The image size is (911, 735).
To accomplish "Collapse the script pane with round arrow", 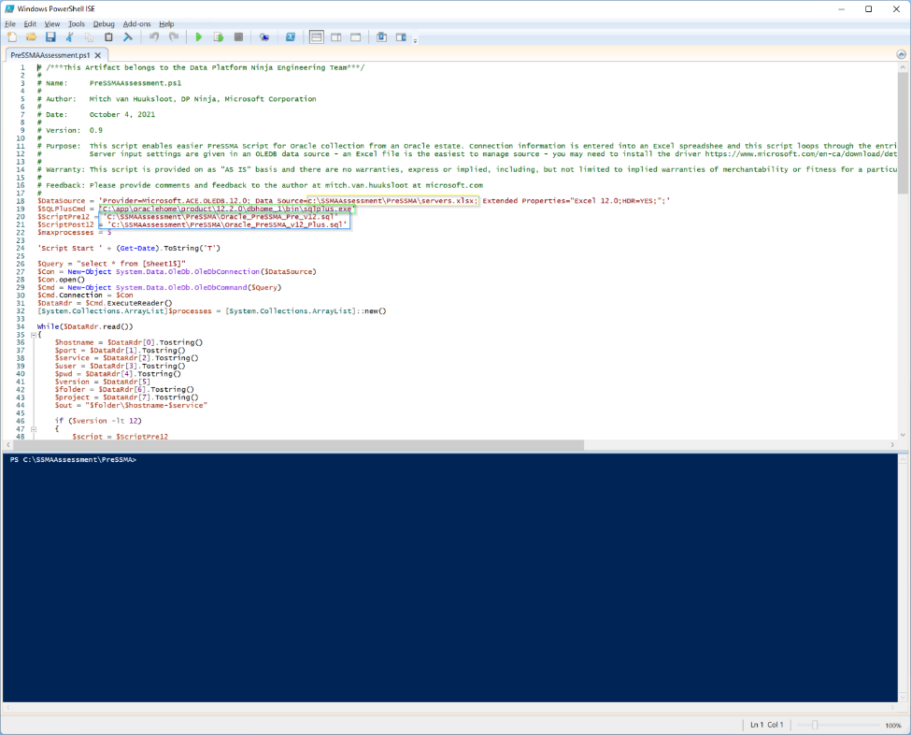I will 901,54.
